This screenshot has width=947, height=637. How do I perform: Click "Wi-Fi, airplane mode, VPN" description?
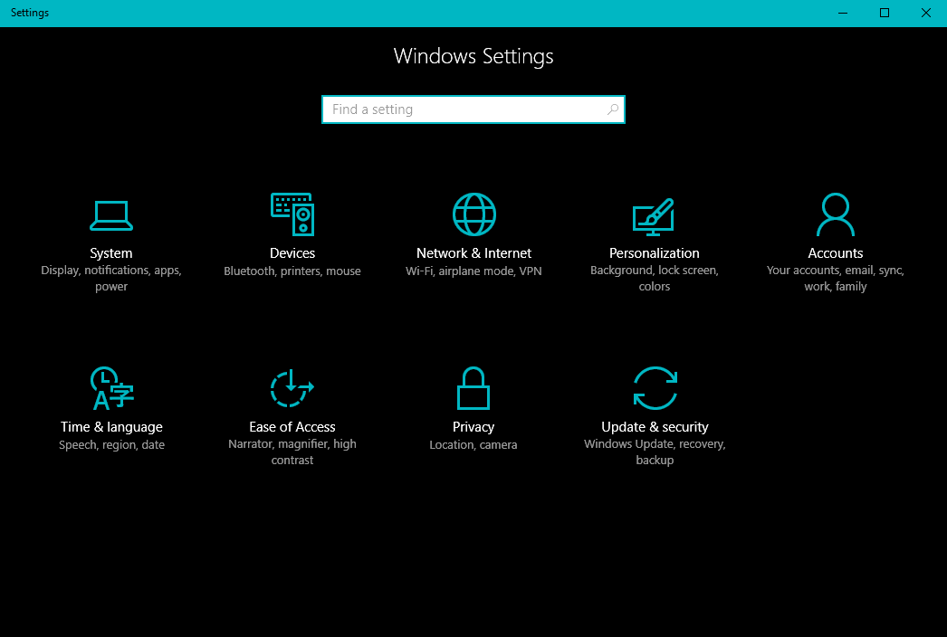pos(473,271)
